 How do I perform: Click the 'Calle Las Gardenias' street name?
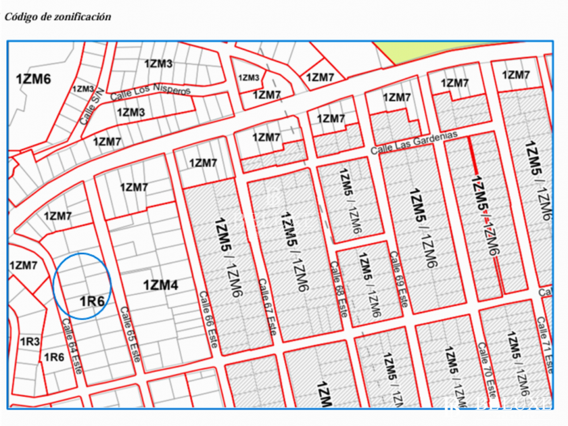tap(414, 143)
